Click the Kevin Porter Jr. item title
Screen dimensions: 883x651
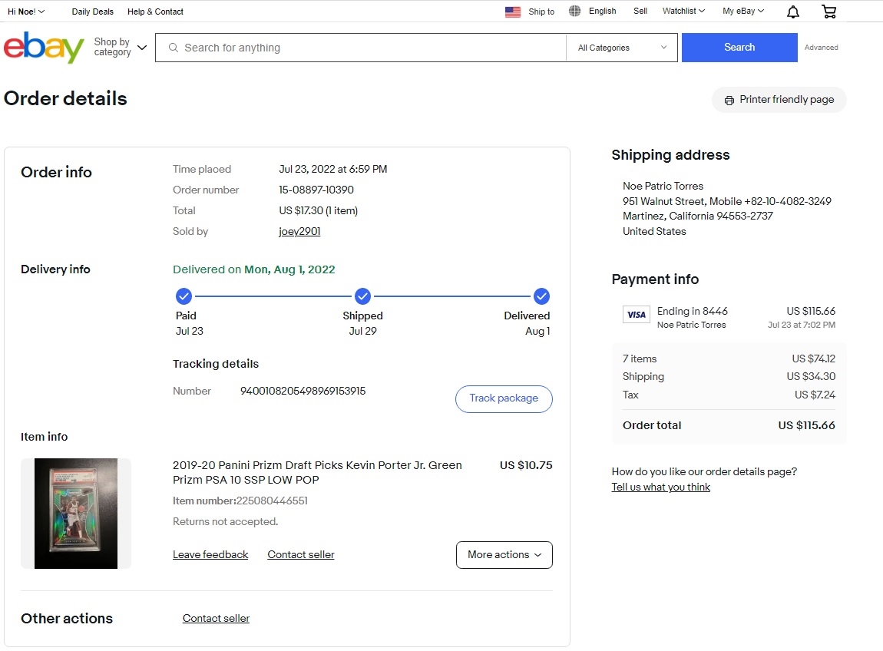317,472
